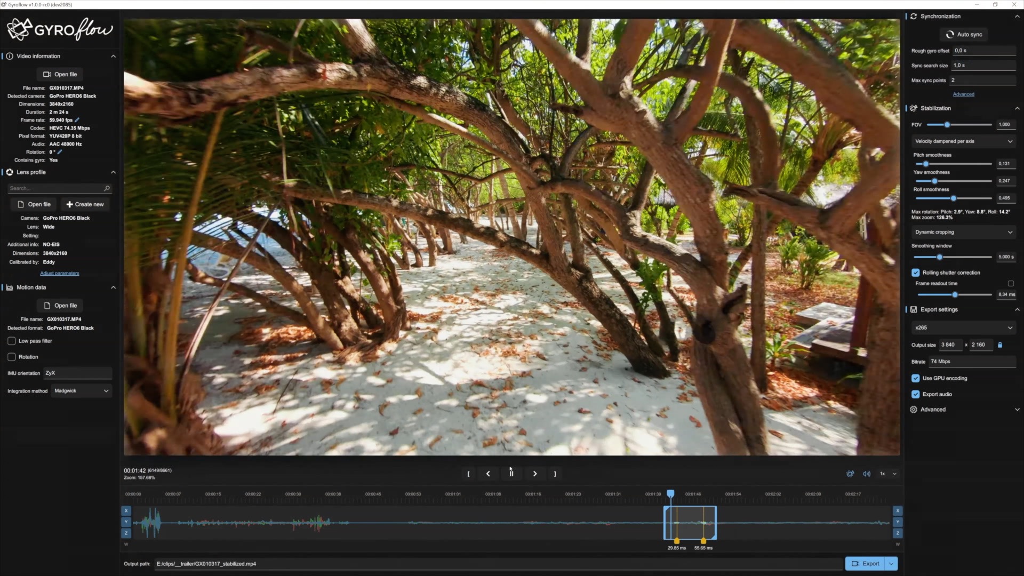Click Open file under Lens profile
Image resolution: width=1024 pixels, height=576 pixels.
[34, 204]
